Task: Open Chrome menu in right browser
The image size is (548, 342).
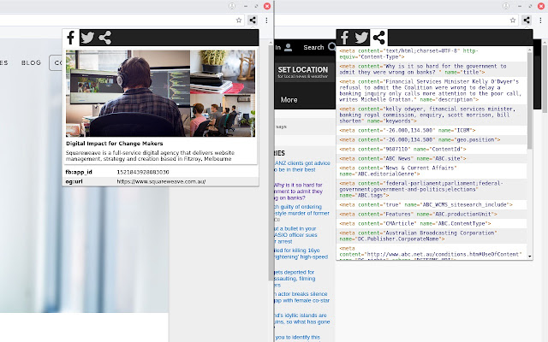Action: coord(540,21)
